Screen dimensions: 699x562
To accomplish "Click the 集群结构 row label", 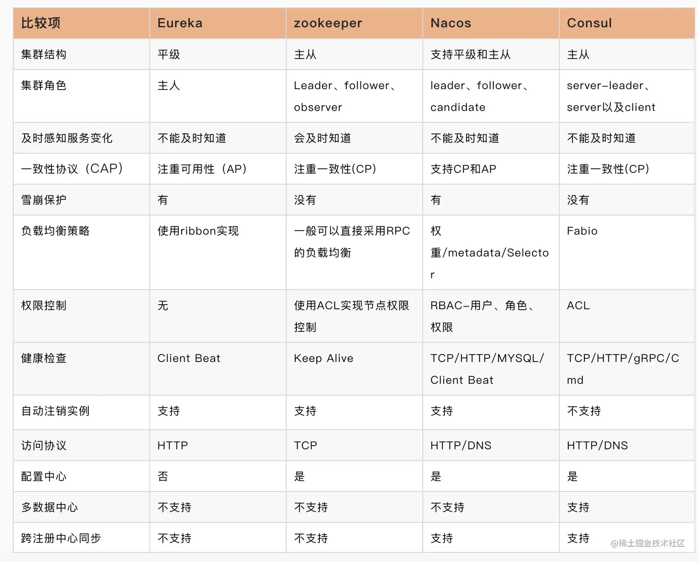I will pyautogui.click(x=43, y=54).
